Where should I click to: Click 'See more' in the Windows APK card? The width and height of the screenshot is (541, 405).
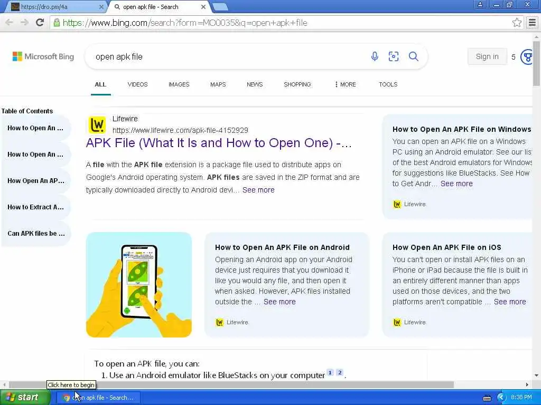456,184
